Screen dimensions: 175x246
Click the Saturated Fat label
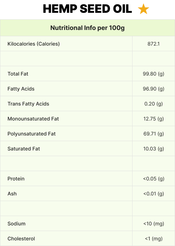(24, 149)
